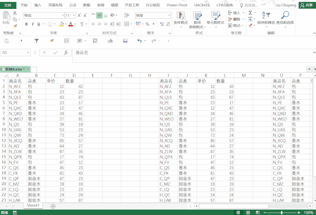Click the Wrap Text icon
This screenshot has width=316, height=215.
126,15
